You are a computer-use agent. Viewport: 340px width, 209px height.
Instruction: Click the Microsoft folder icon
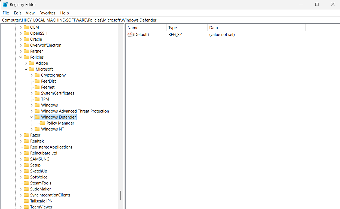(32, 69)
